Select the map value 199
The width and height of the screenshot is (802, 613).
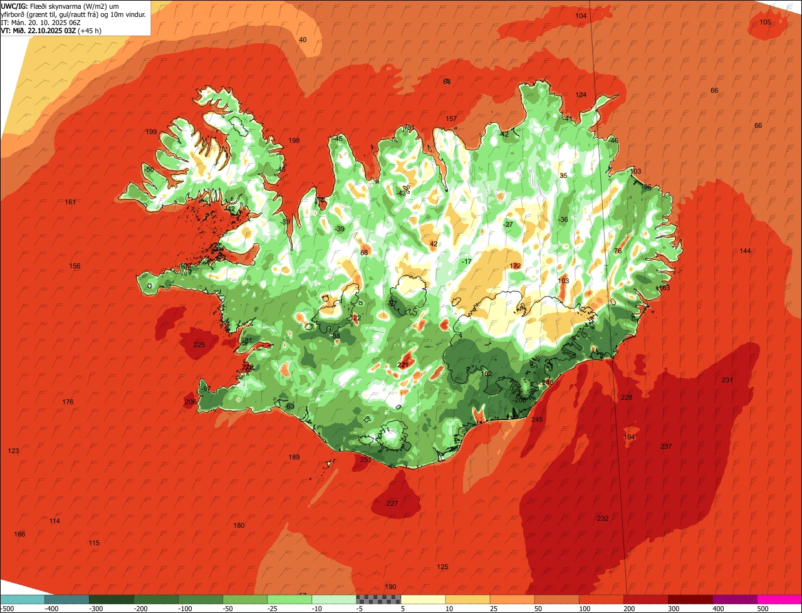(x=151, y=132)
